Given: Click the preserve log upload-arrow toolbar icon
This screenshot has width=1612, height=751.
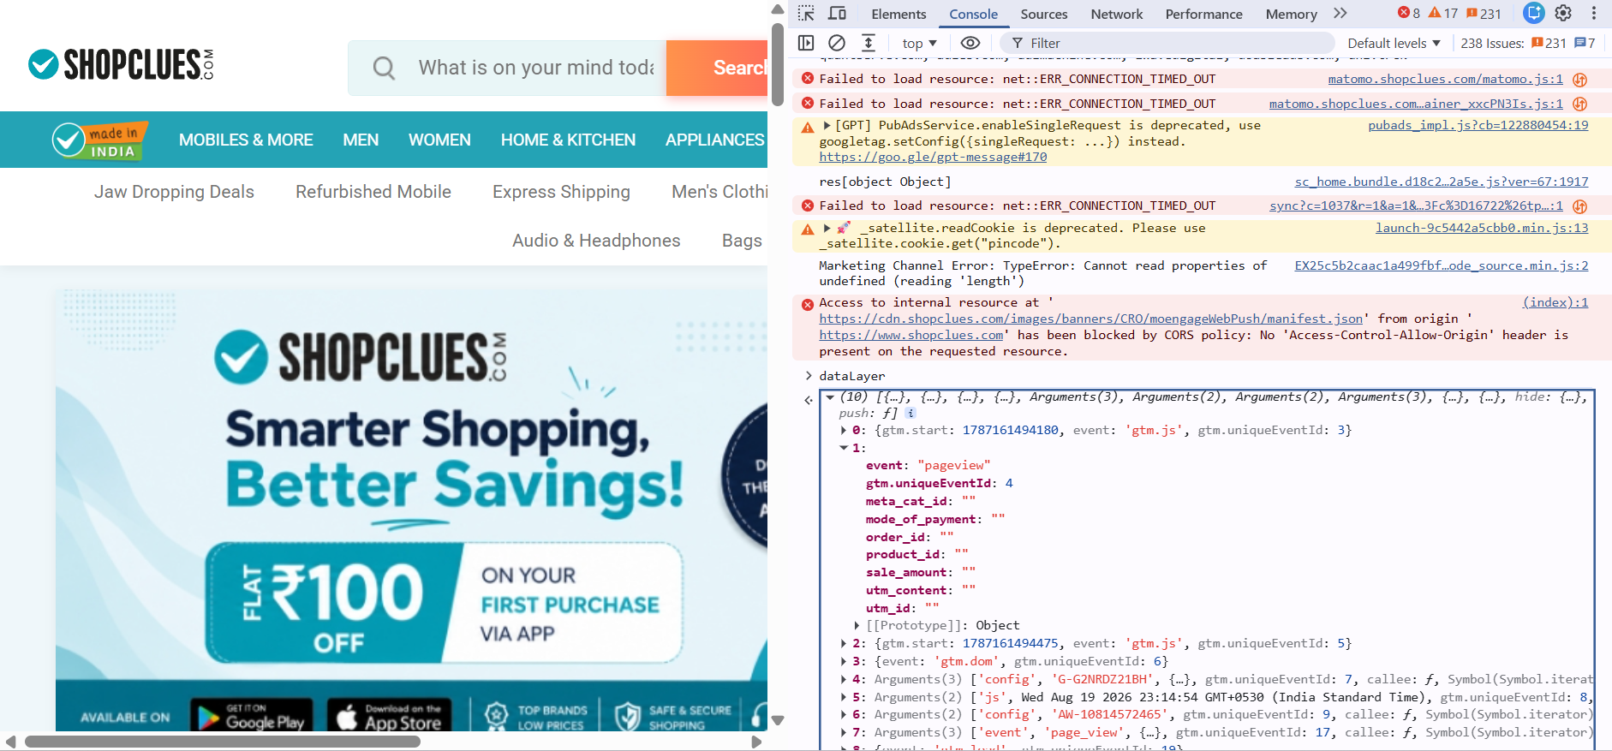Looking at the screenshot, I should click(868, 43).
